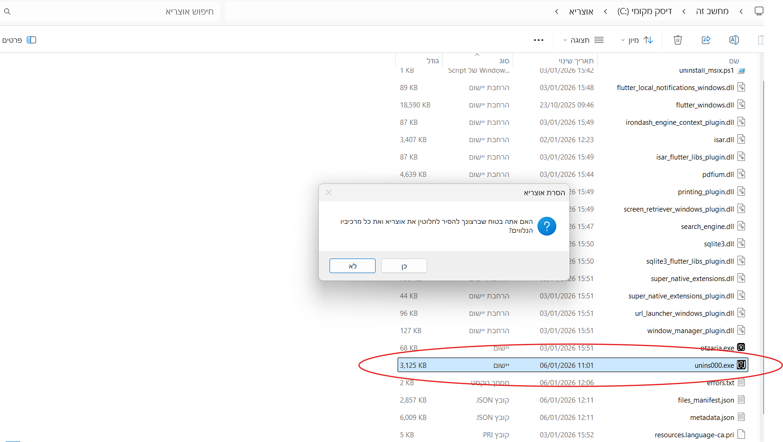Click the search magnifier icon
Screen dimensions: 783x442
coord(7,11)
